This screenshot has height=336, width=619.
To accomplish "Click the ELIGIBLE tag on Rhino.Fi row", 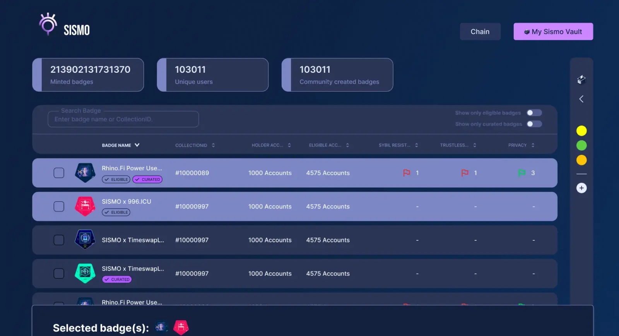I will click(116, 179).
